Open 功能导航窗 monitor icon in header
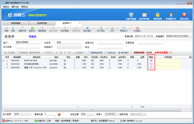 point(131,15)
